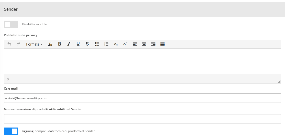
Task: Align text right
Action: 153,44
